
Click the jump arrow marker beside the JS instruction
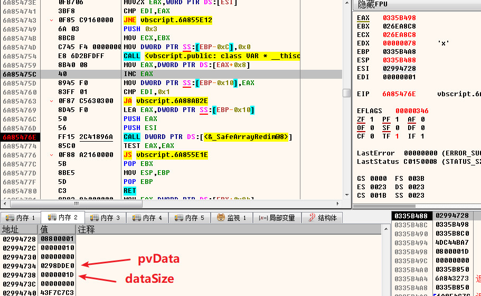pyautogui.click(x=51, y=155)
